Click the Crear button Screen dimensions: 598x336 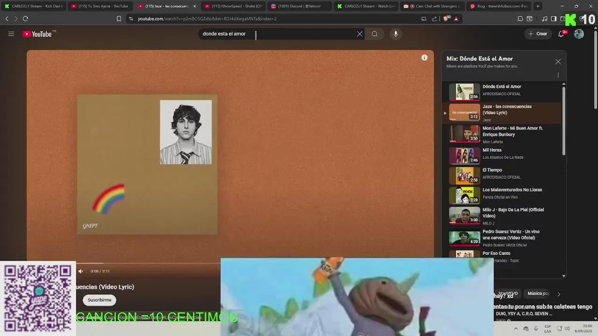[x=538, y=34]
